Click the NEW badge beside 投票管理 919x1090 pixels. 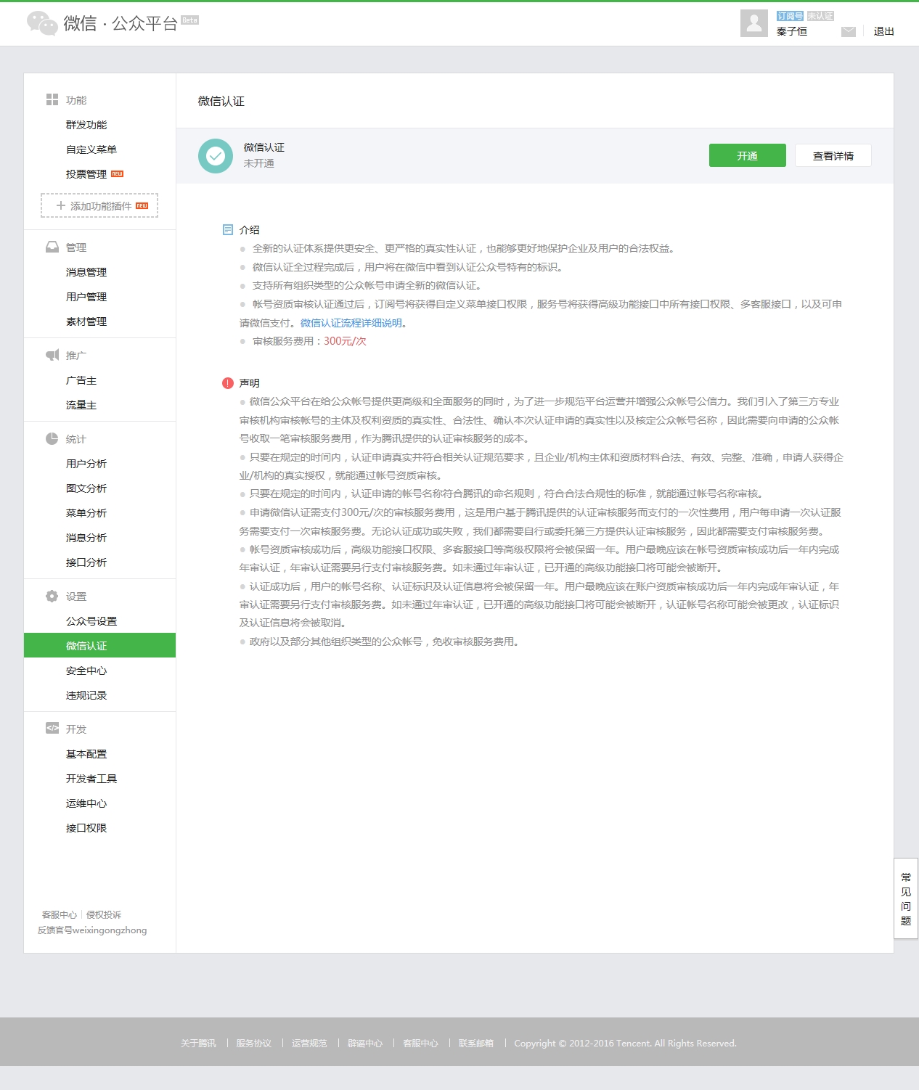tap(118, 174)
